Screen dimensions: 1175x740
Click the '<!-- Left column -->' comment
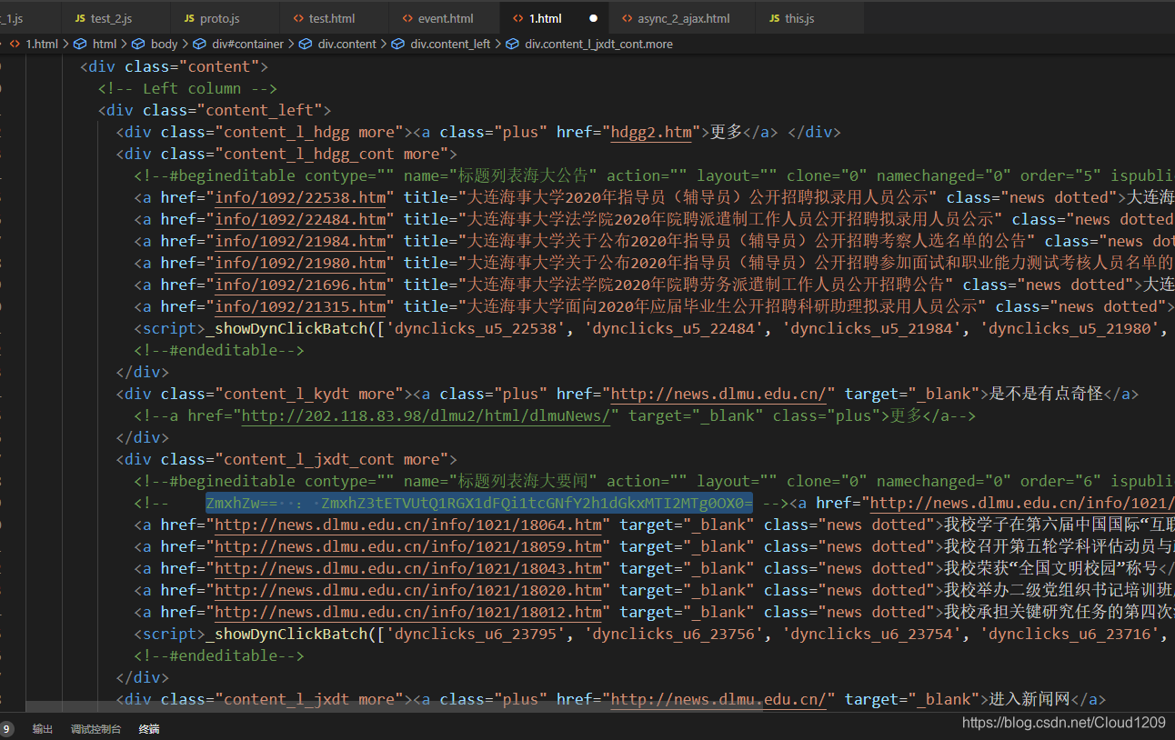tap(187, 89)
